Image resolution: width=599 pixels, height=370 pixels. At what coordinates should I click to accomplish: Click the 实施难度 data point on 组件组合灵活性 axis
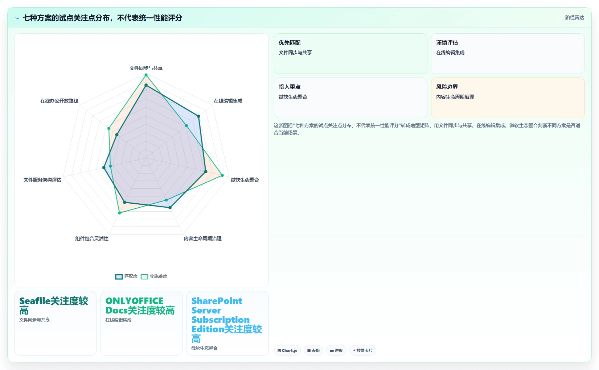[x=119, y=213]
